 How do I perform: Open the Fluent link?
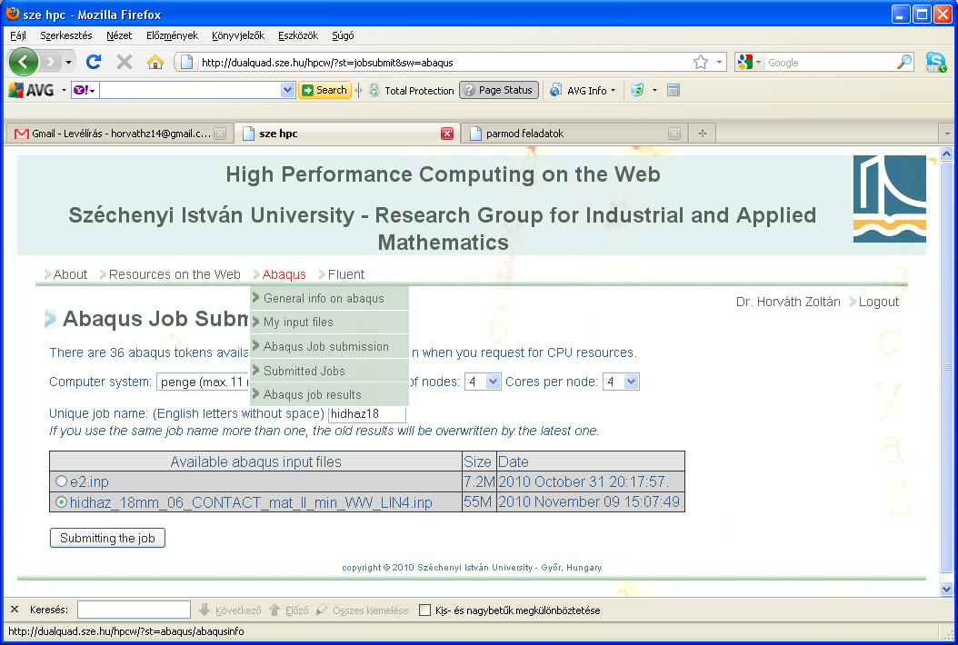(x=345, y=274)
